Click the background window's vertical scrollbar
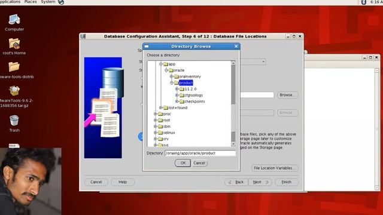The width and height of the screenshot is (383, 215). coord(376,129)
